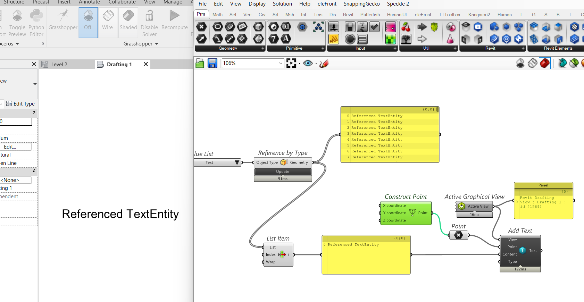Open the sketch brush tool

coord(324,63)
